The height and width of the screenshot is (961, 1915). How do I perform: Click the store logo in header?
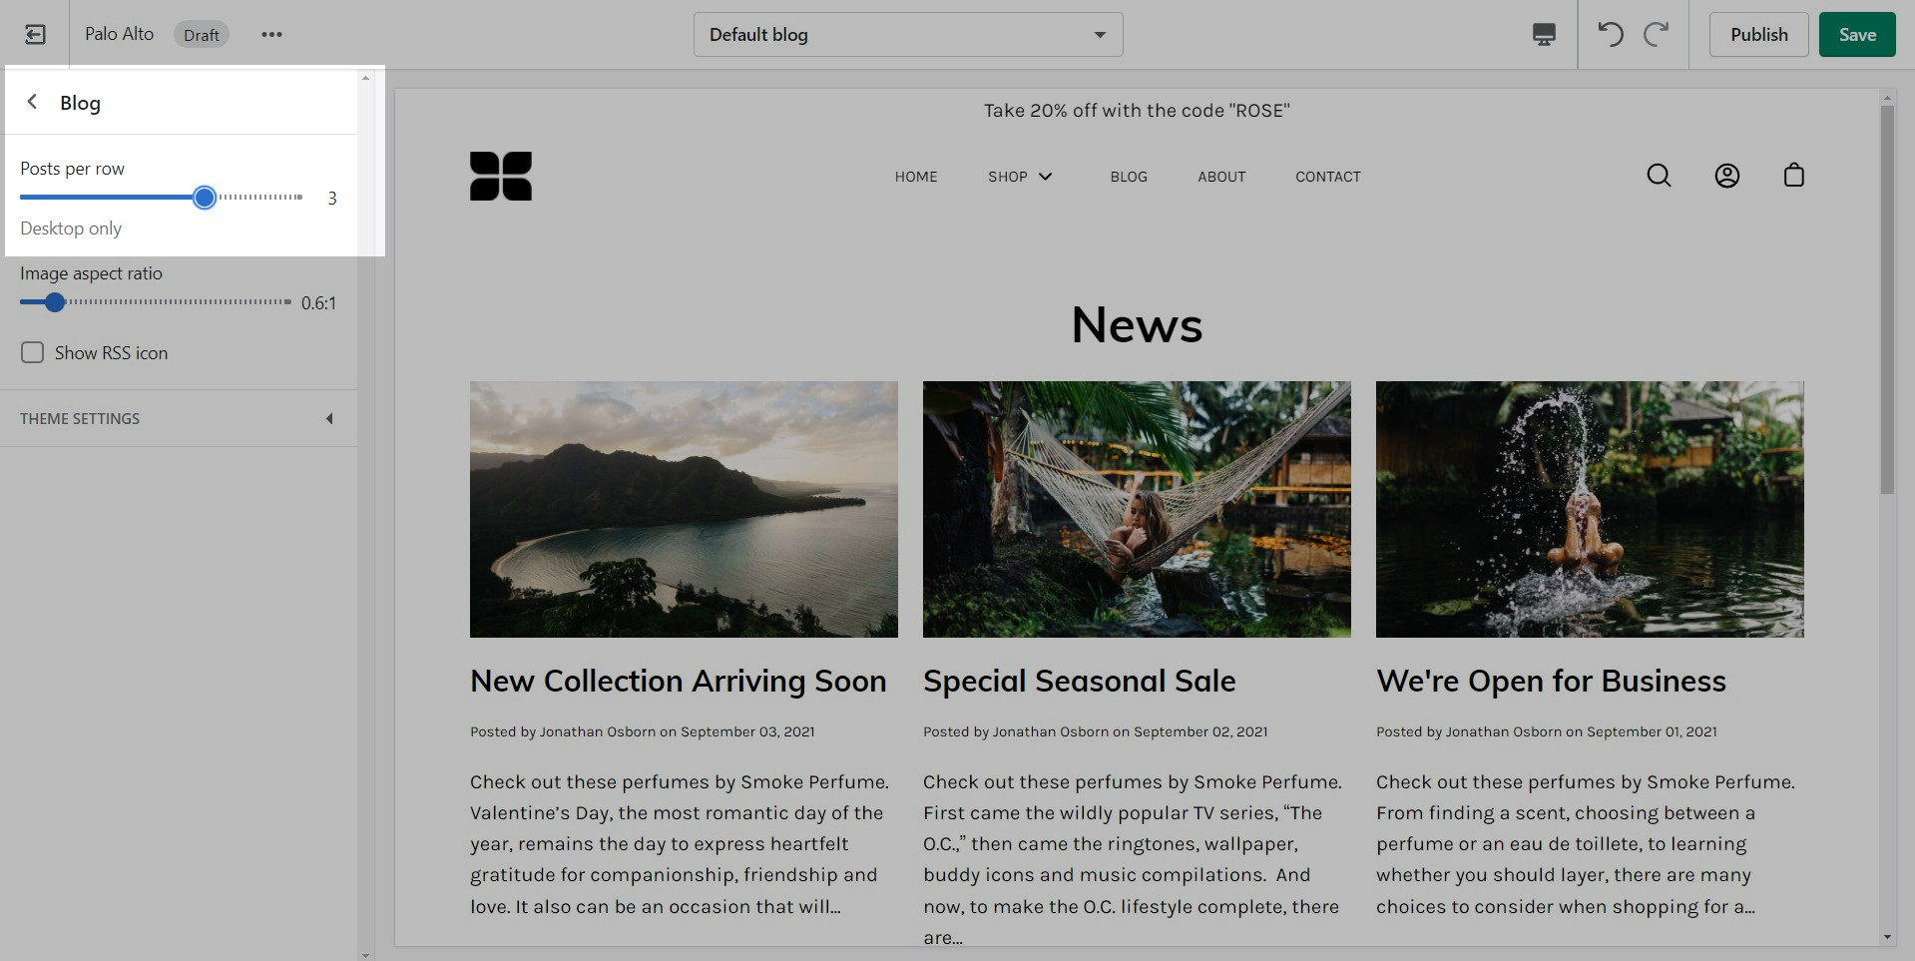500,176
